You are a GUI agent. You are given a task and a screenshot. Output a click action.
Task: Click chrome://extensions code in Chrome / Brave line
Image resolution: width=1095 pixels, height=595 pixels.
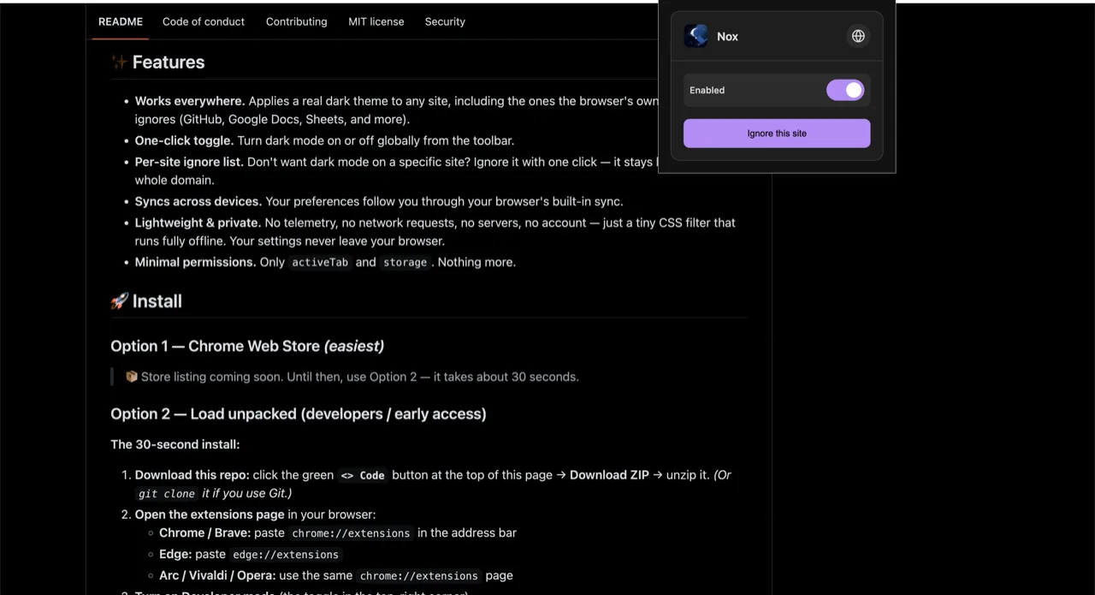coord(351,533)
